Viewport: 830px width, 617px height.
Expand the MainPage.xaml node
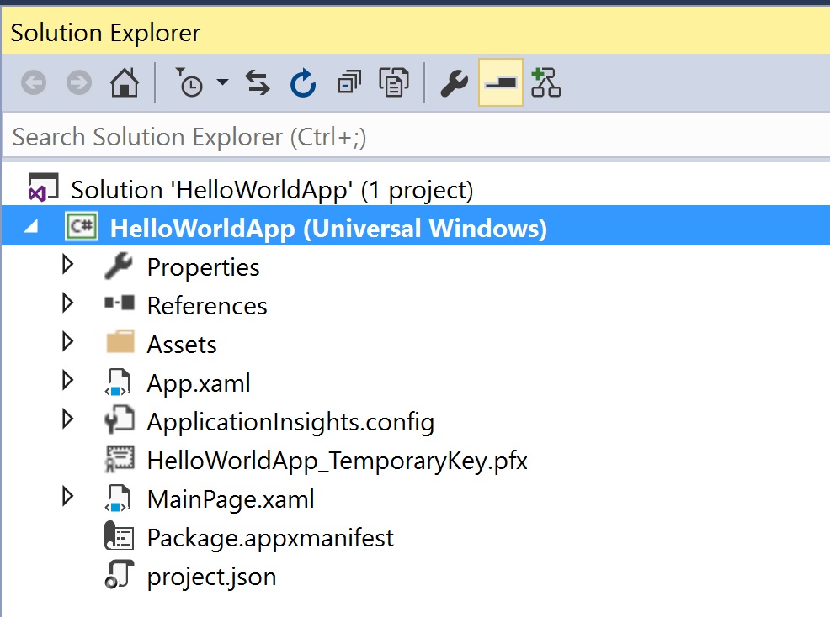[x=67, y=496]
